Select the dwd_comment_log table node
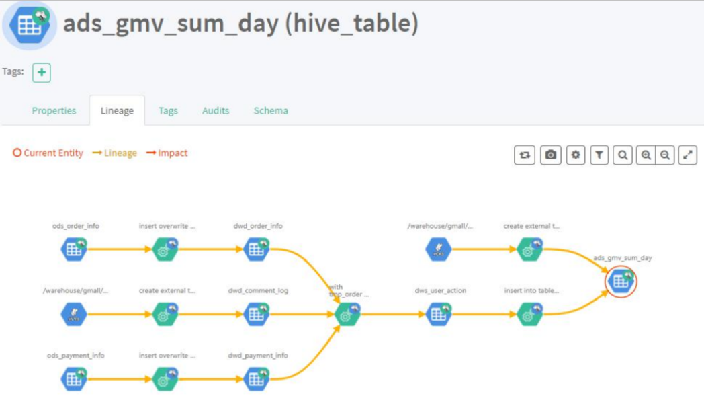 pos(257,314)
